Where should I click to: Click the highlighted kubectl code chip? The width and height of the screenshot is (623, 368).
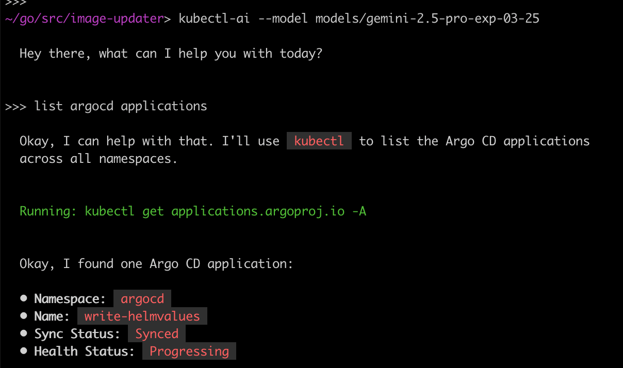point(319,141)
